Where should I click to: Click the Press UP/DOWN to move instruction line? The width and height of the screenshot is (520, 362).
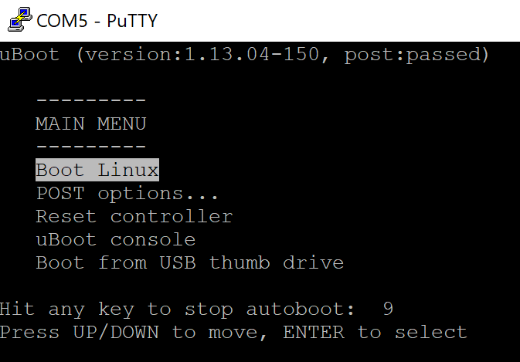pos(233,333)
